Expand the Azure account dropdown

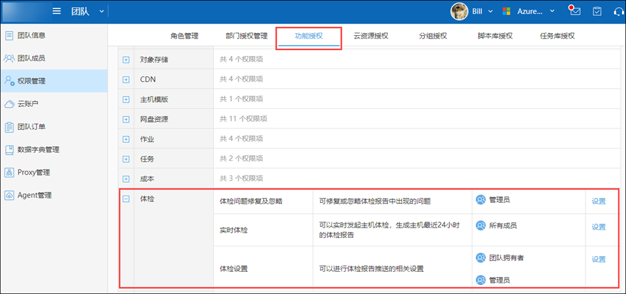point(552,11)
